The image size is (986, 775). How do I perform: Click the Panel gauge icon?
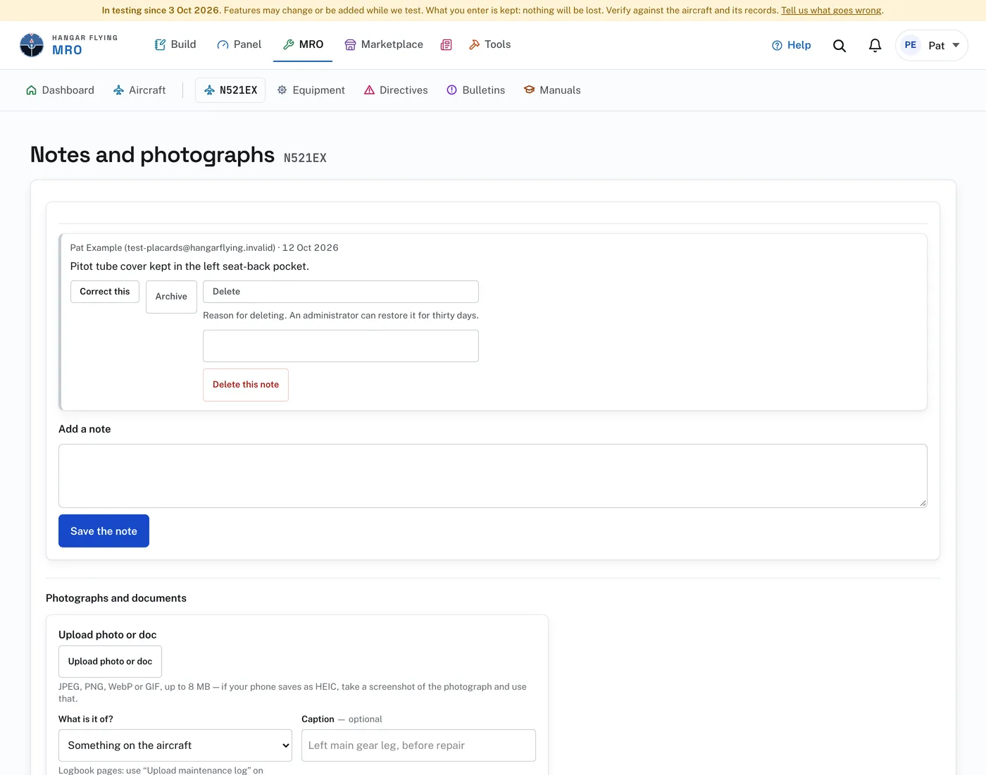coord(223,44)
